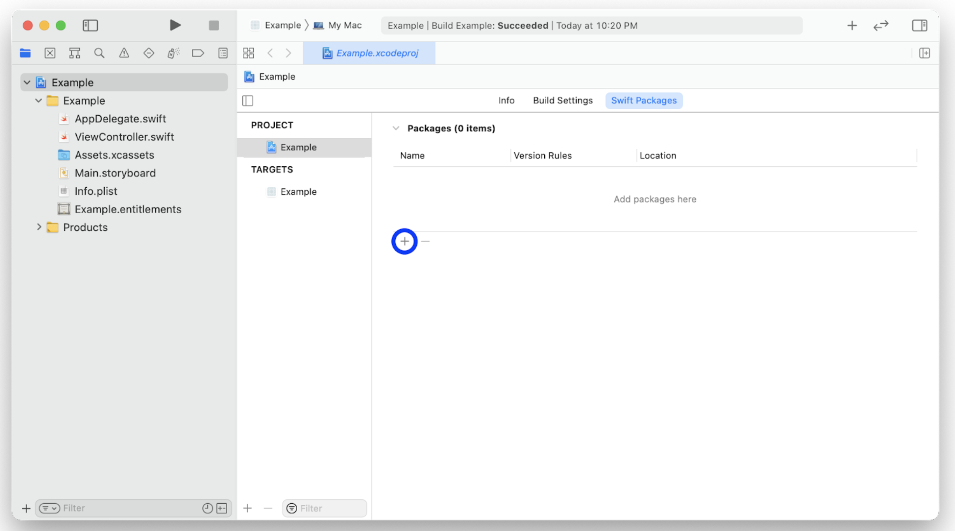Select the Products folder
Screen dimensions: 955x531
pyautogui.click(x=85, y=227)
